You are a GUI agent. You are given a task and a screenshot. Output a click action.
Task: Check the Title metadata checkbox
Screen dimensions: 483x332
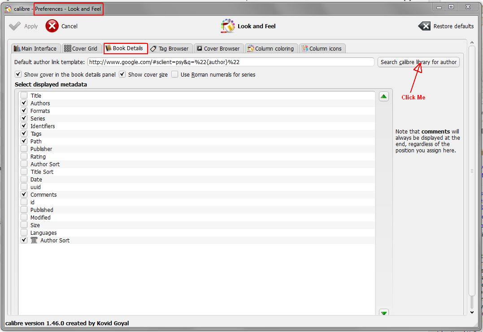24,95
